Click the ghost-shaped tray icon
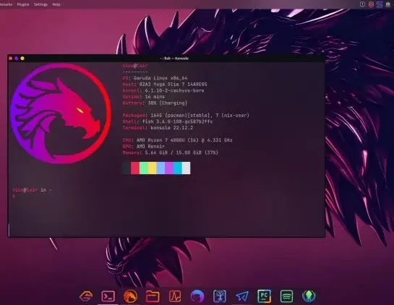Screen dimensions: 394x305 point(388,4)
